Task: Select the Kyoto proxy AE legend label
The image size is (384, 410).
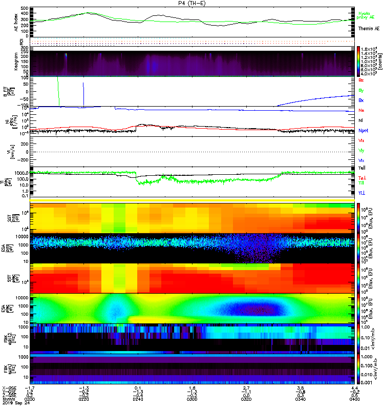Action: (x=366, y=15)
